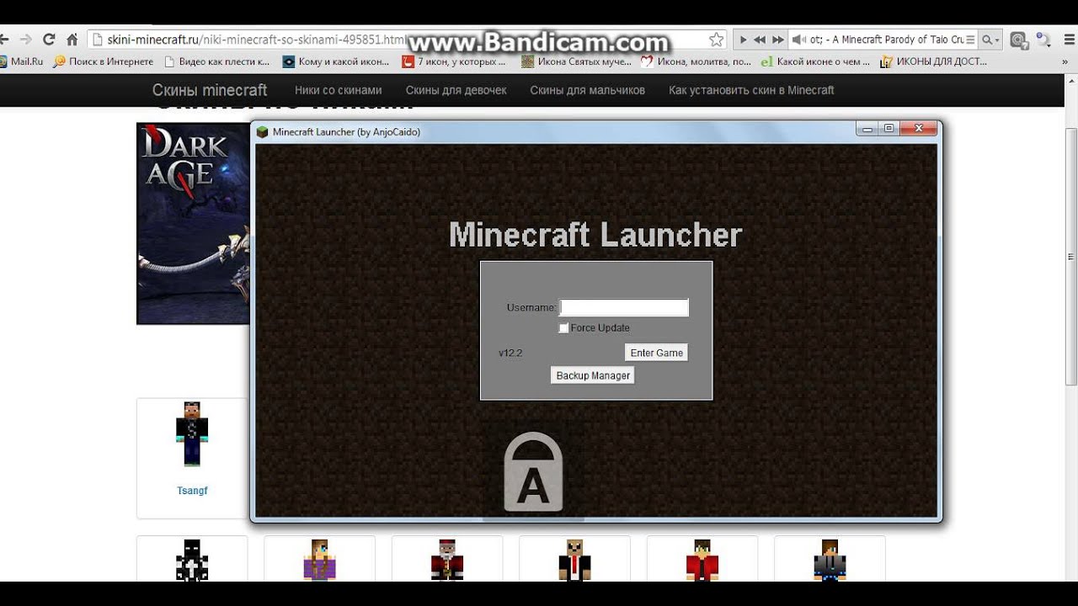Click the purple girl skin thumbnail
This screenshot has height=606, width=1078.
click(x=320, y=560)
